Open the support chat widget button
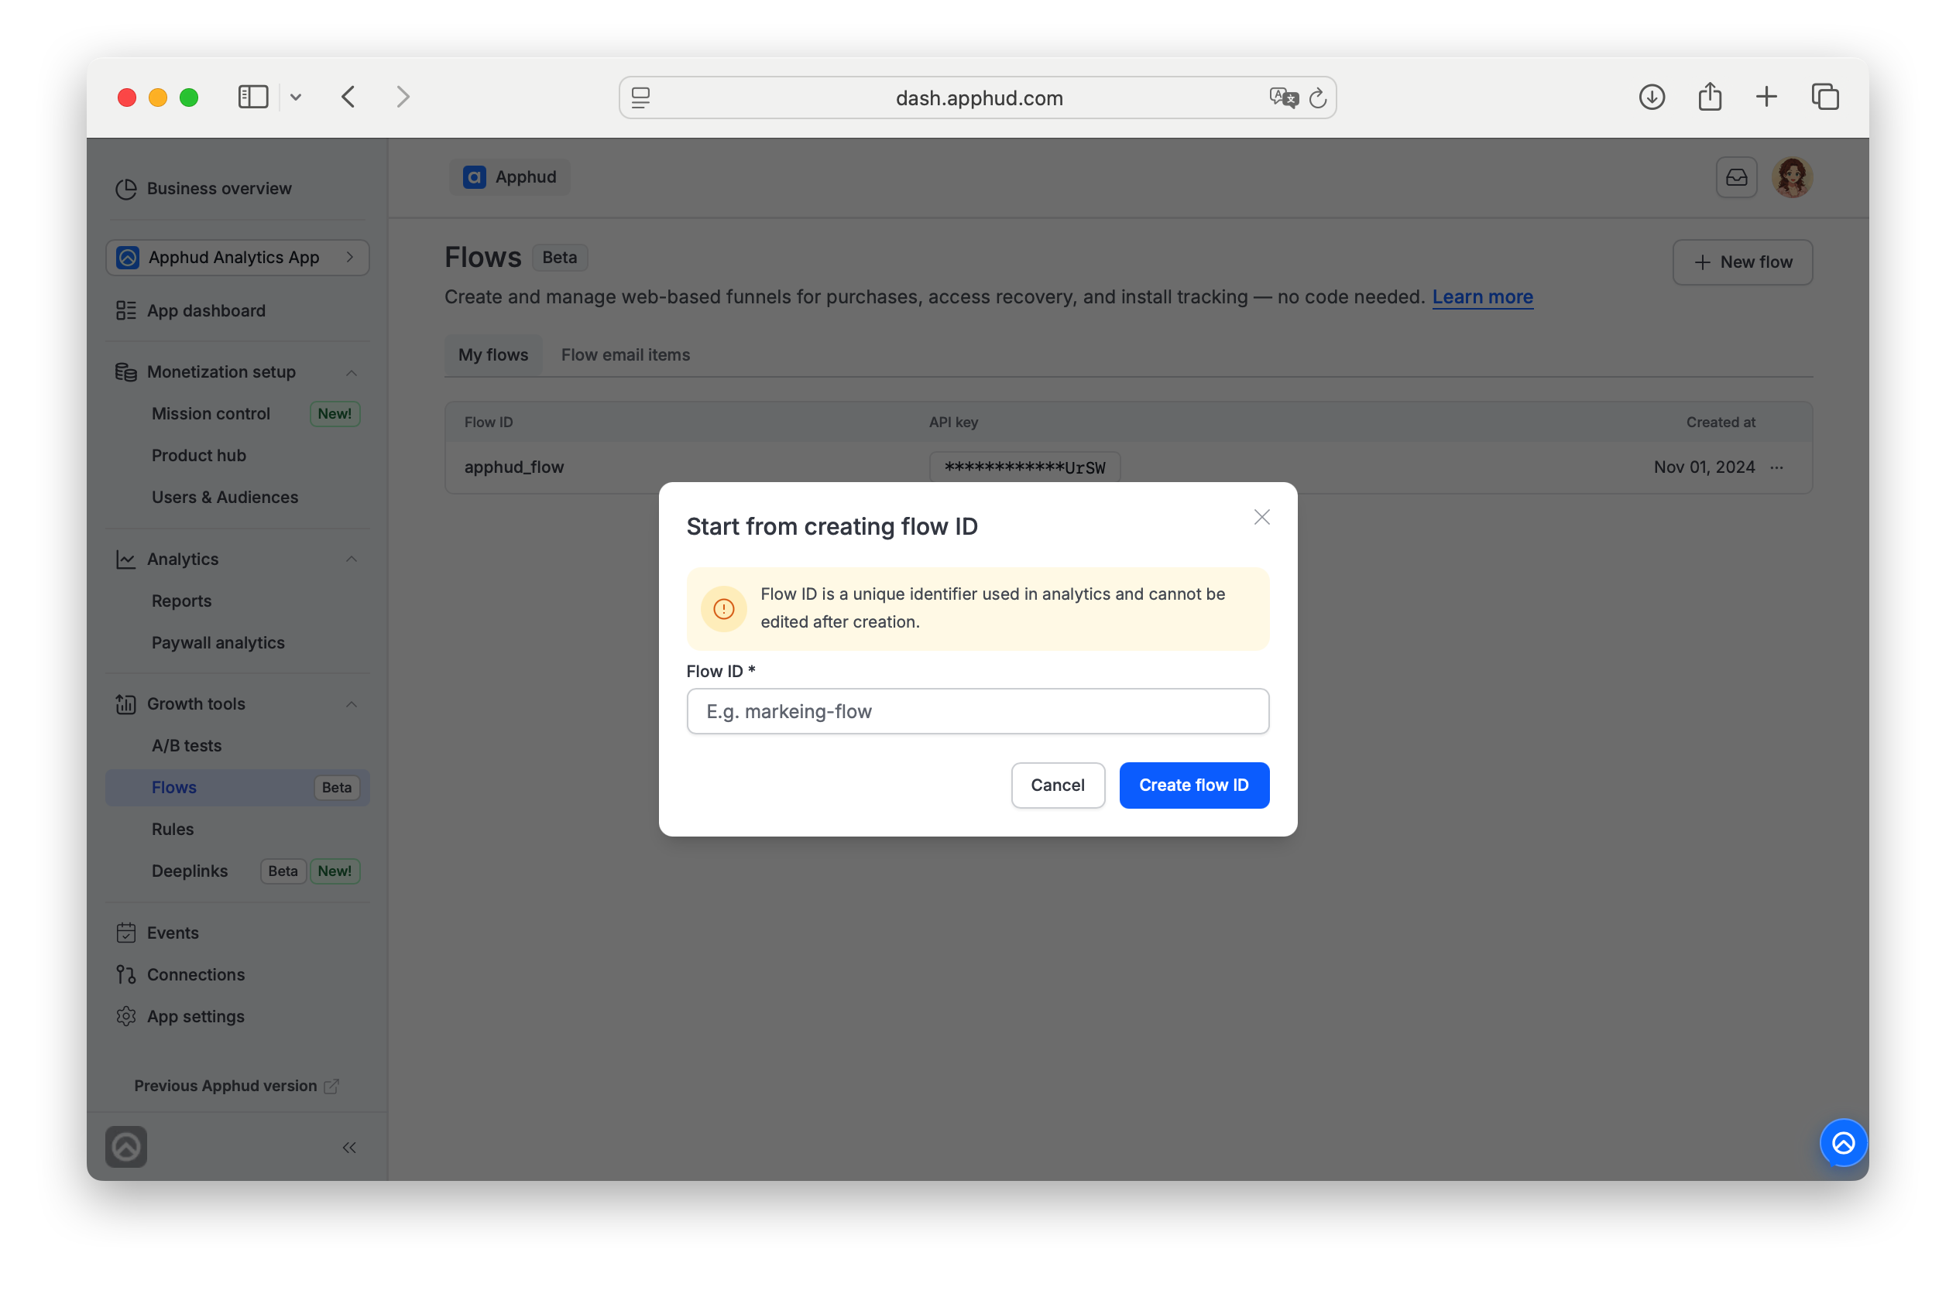The height and width of the screenshot is (1297, 1956). click(1843, 1142)
